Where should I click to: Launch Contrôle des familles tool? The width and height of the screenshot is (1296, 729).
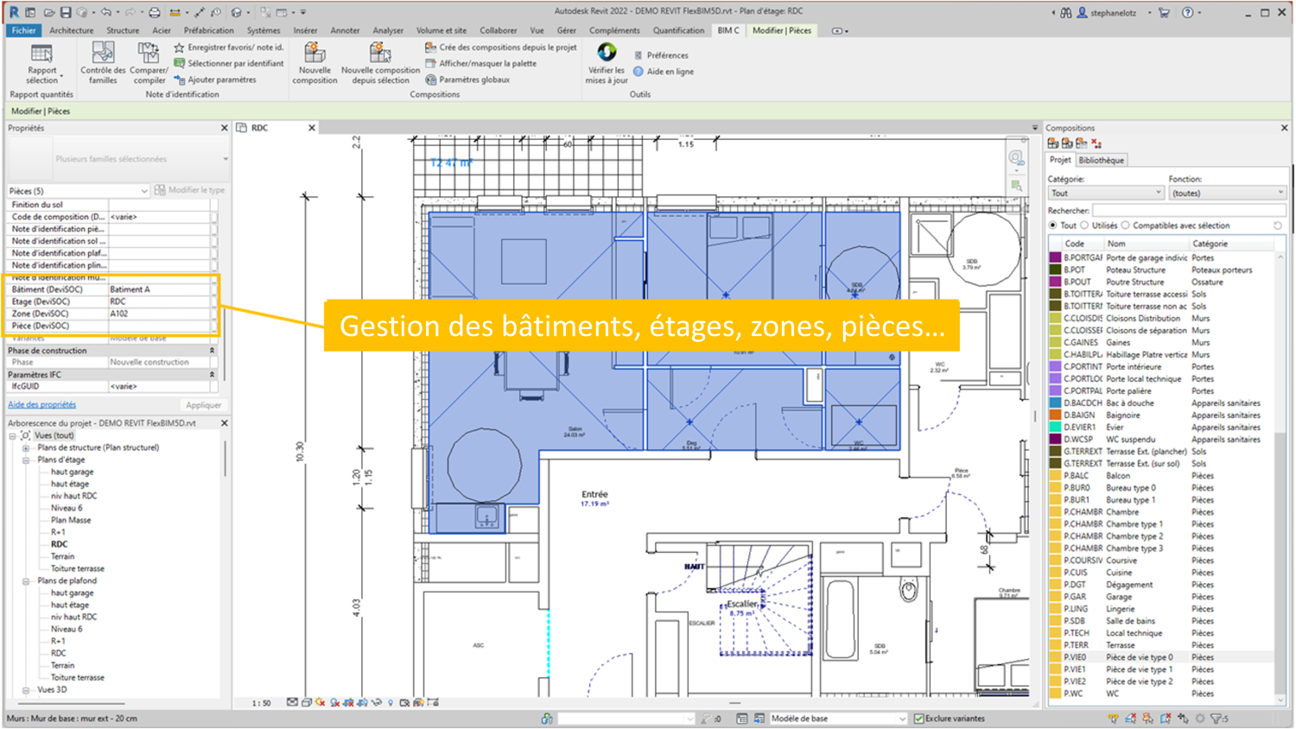click(x=103, y=65)
